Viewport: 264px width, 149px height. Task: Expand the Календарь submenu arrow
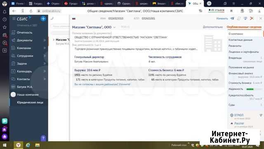pos(45,71)
